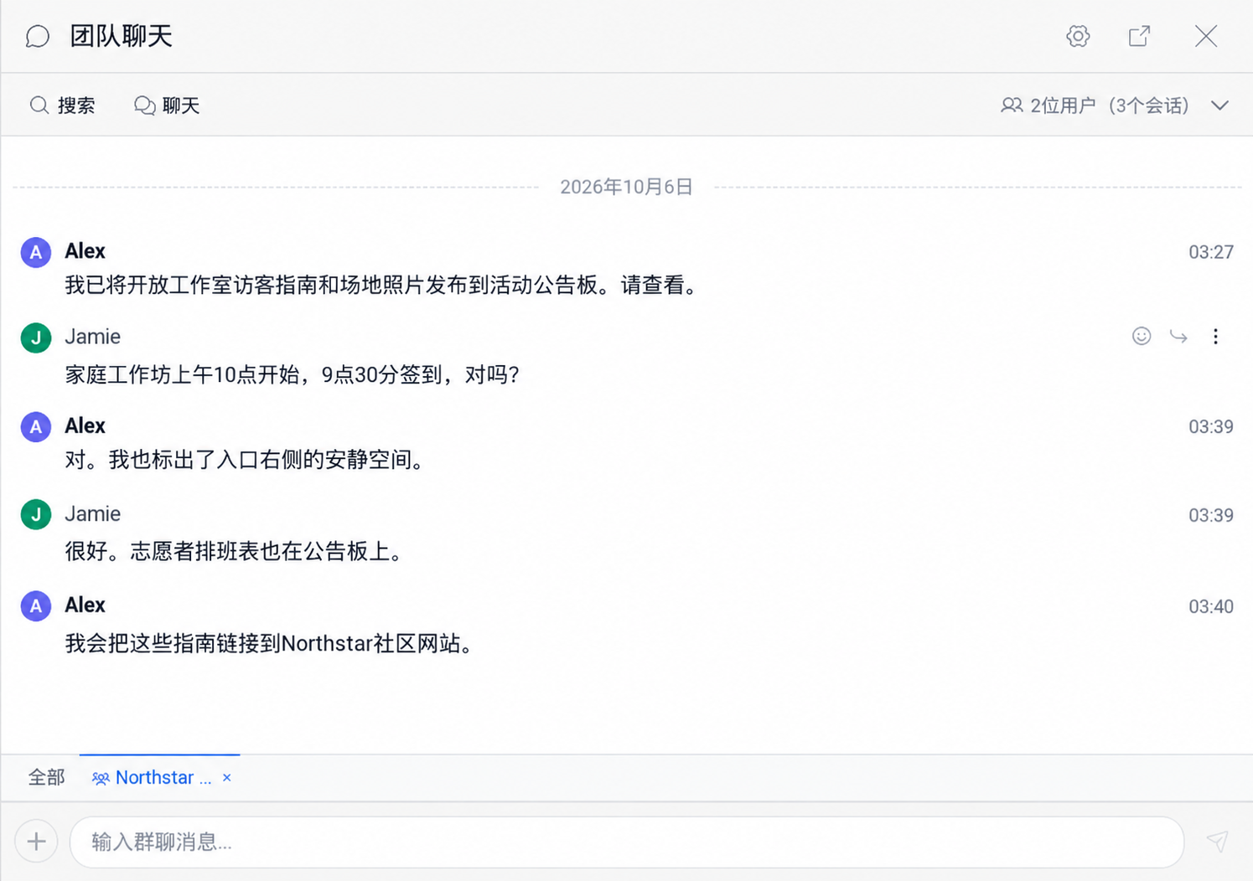Click the 03:40 timestamp
Viewport: 1253px width, 881px height.
coord(1210,606)
